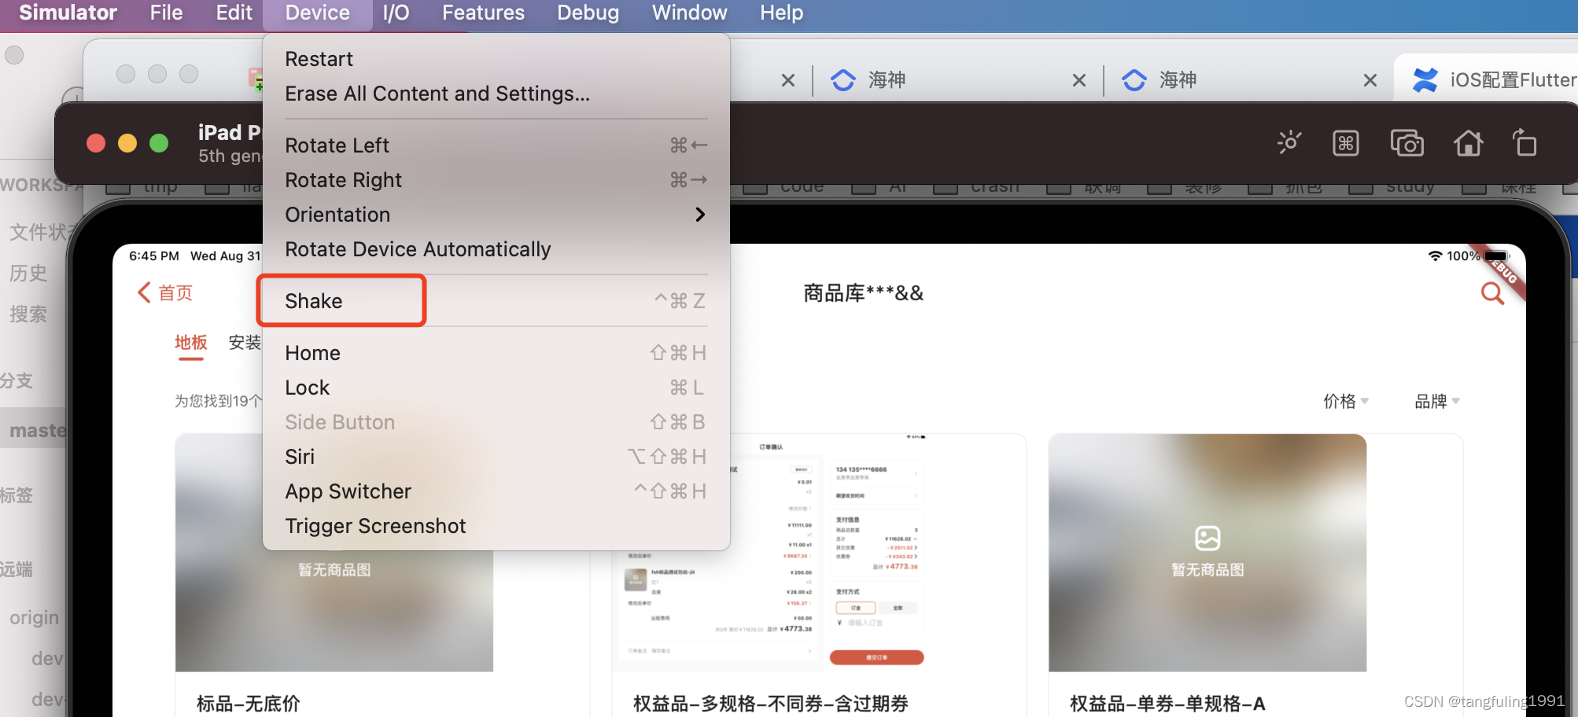This screenshot has height=717, width=1578.
Task: Close the second 海神 browser tab
Action: pos(1370,80)
